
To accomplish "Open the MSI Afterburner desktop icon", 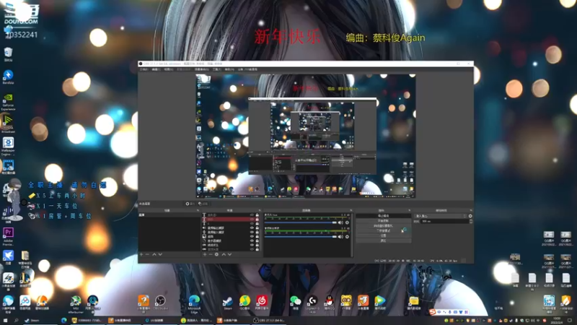I will coord(76,304).
